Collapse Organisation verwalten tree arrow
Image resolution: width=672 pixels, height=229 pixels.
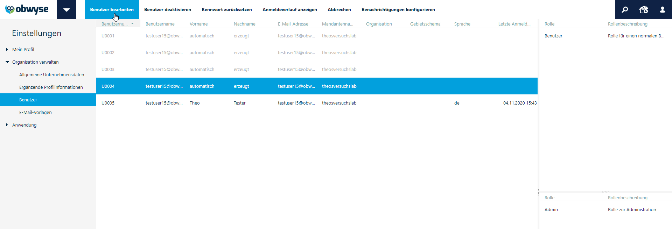pyautogui.click(x=7, y=62)
